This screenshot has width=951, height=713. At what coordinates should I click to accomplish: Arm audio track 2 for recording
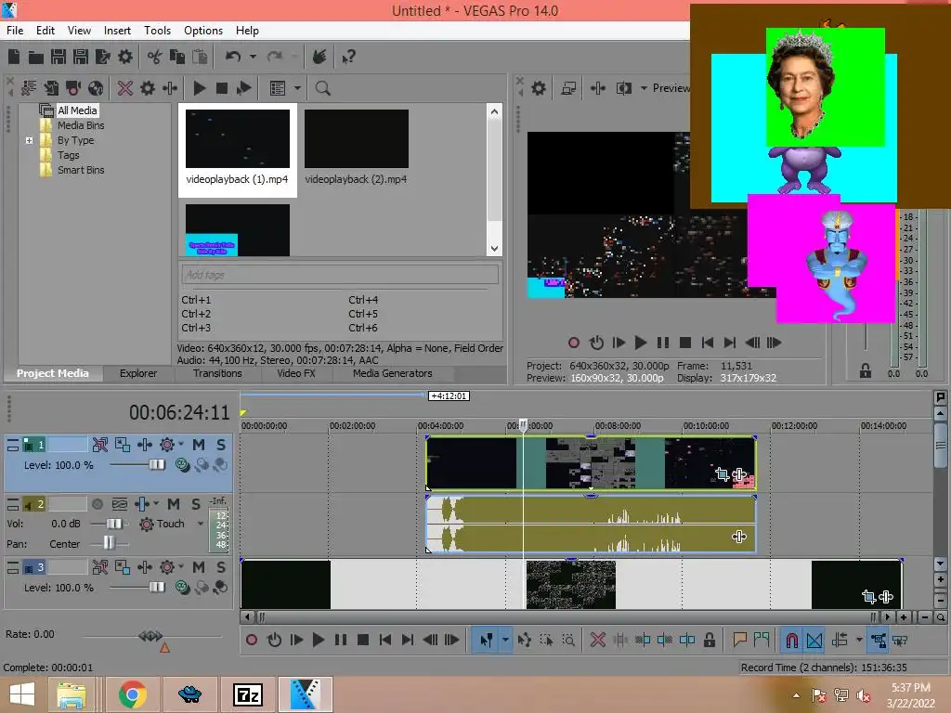pyautogui.click(x=97, y=504)
